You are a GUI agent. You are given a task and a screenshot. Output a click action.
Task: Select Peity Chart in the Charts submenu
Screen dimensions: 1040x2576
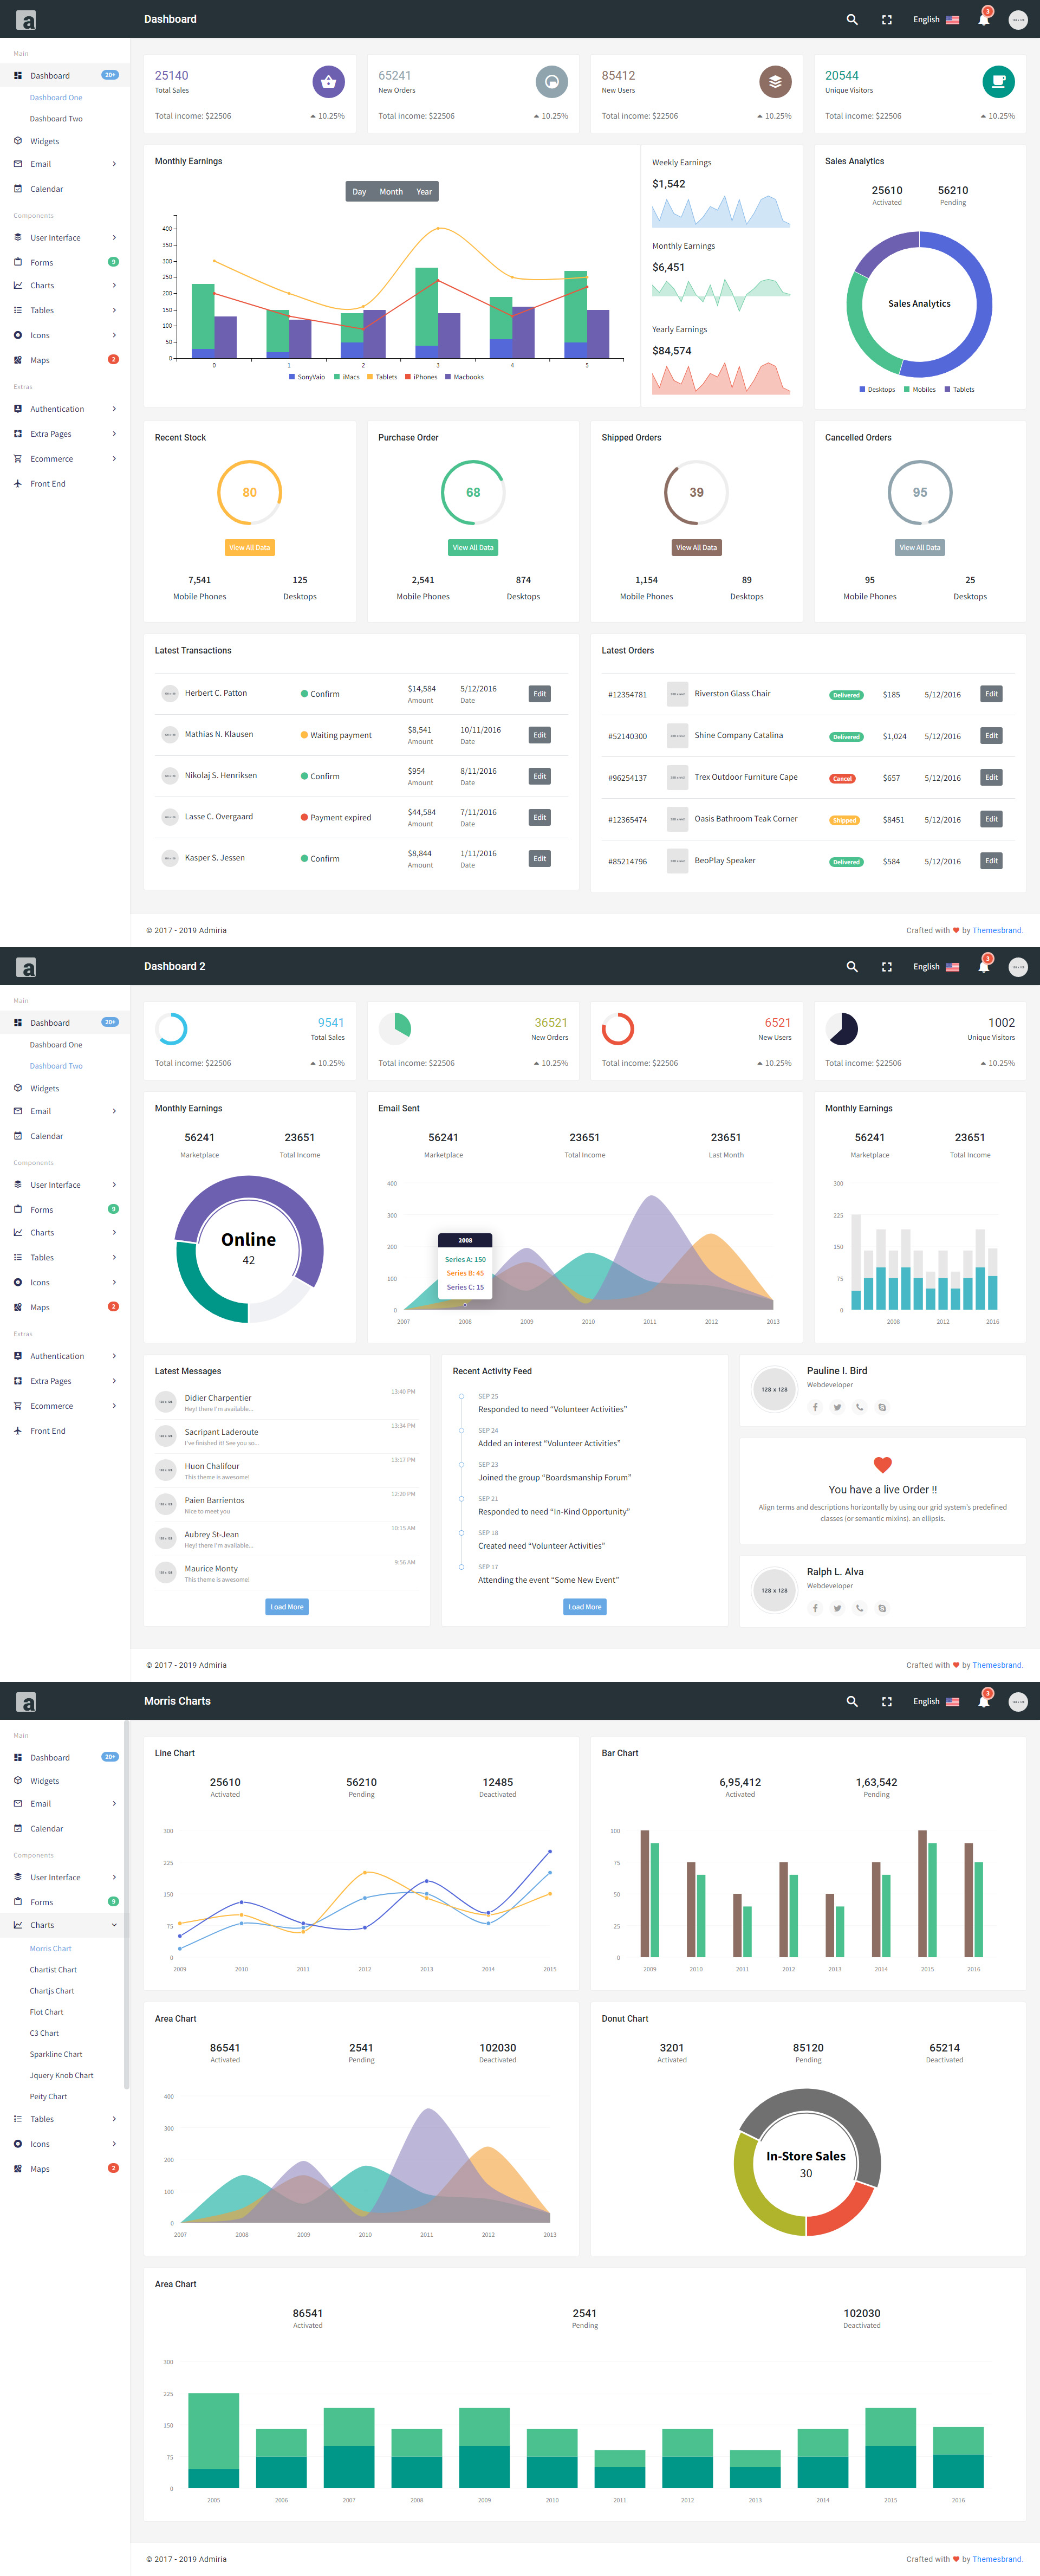[x=48, y=2097]
